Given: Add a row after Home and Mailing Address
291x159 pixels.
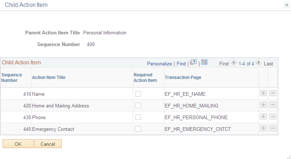Looking at the screenshot, I should pyautogui.click(x=263, y=105).
